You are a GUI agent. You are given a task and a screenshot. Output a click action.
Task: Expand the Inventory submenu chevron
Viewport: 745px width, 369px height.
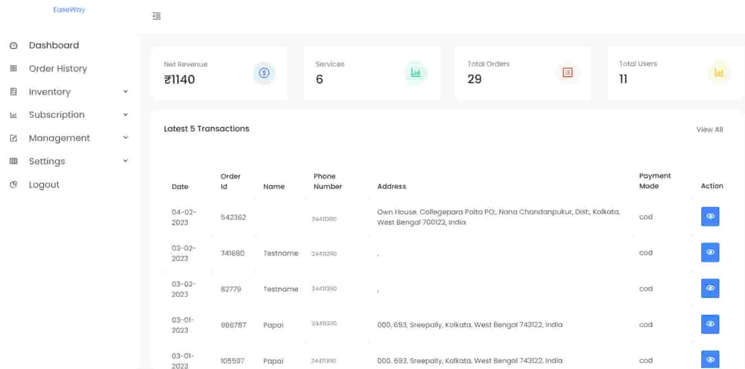[125, 92]
